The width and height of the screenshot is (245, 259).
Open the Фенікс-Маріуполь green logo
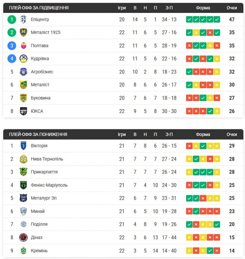pos(23,185)
